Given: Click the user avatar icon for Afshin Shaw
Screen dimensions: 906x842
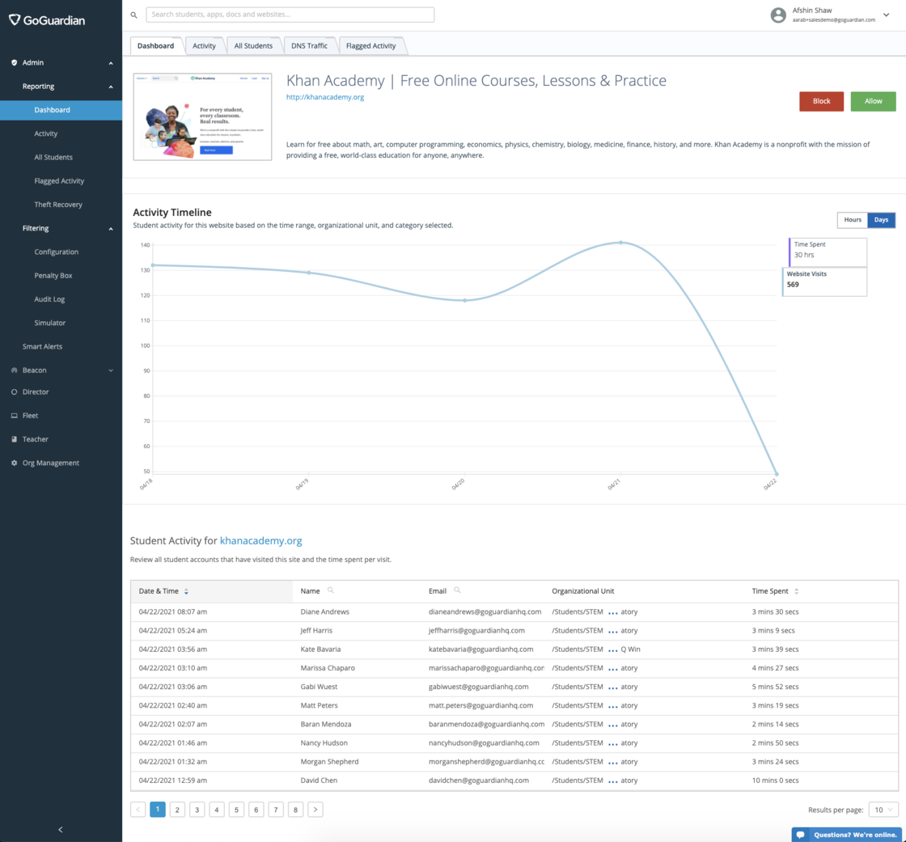Looking at the screenshot, I should point(777,15).
